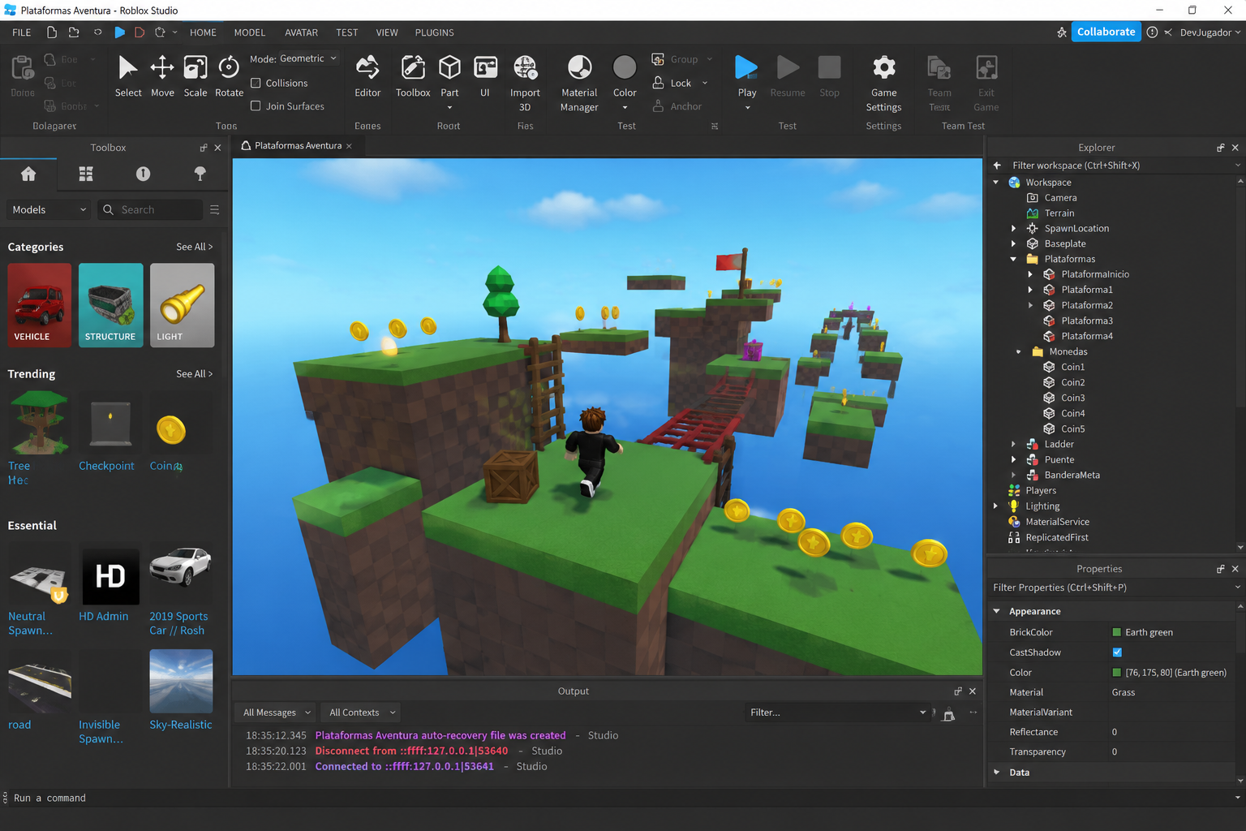The width and height of the screenshot is (1246, 831).
Task: Go to Toolbox home (Marketplace) tab
Action: pos(28,174)
